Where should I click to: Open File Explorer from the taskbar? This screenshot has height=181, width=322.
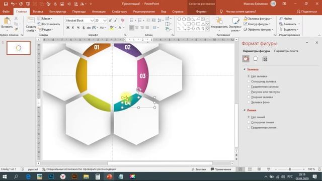(x=86, y=176)
